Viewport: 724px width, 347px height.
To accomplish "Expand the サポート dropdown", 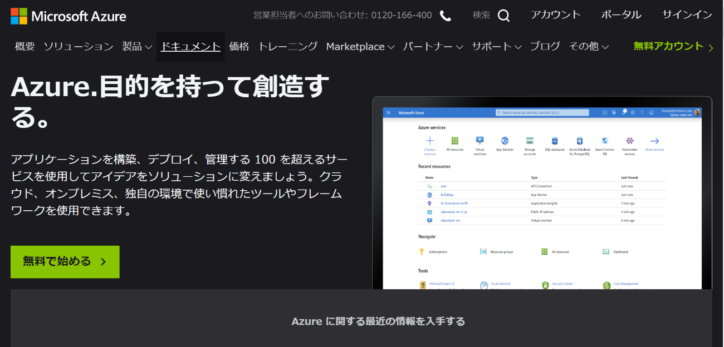I will click(x=497, y=47).
